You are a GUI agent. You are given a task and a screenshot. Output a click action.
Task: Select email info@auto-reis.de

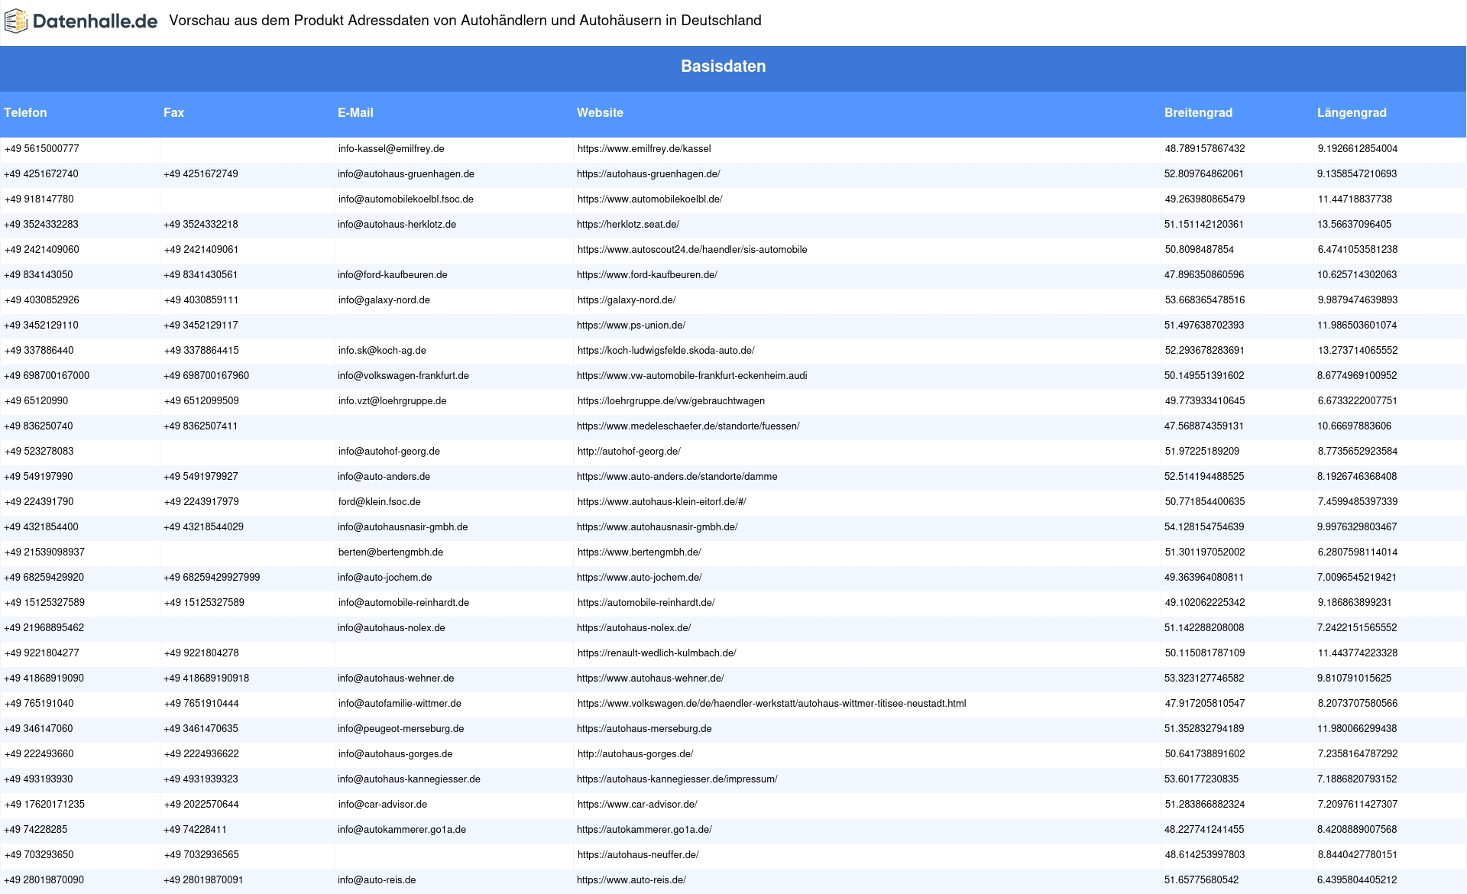tap(377, 880)
